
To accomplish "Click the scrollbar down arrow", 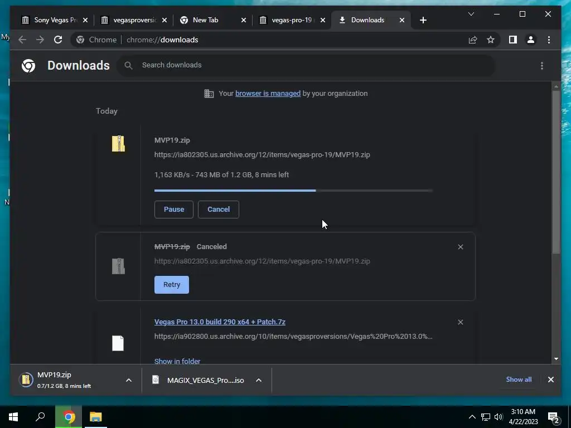I will 556,359.
